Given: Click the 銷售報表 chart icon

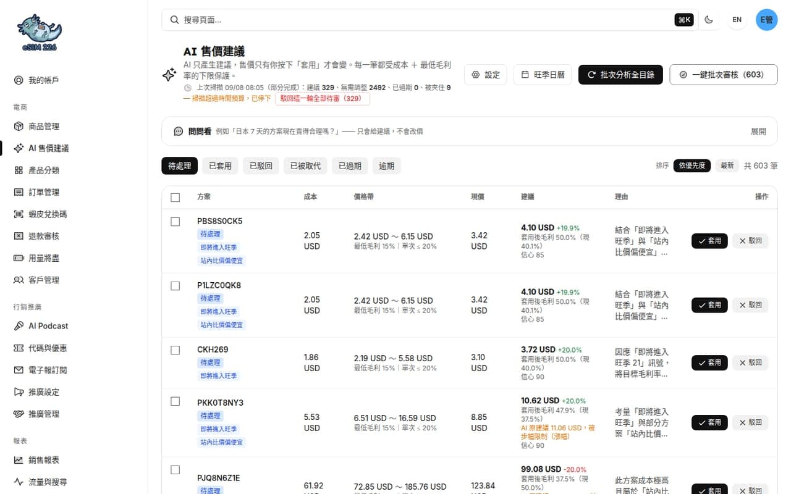Looking at the screenshot, I should click(19, 460).
